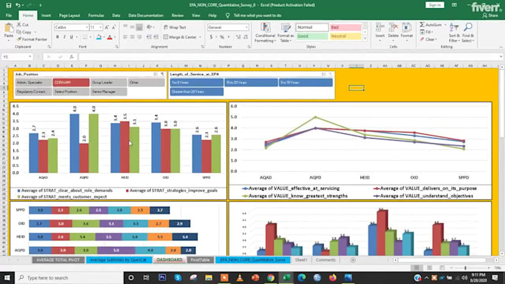Click the Cut scissors icon

[19, 24]
